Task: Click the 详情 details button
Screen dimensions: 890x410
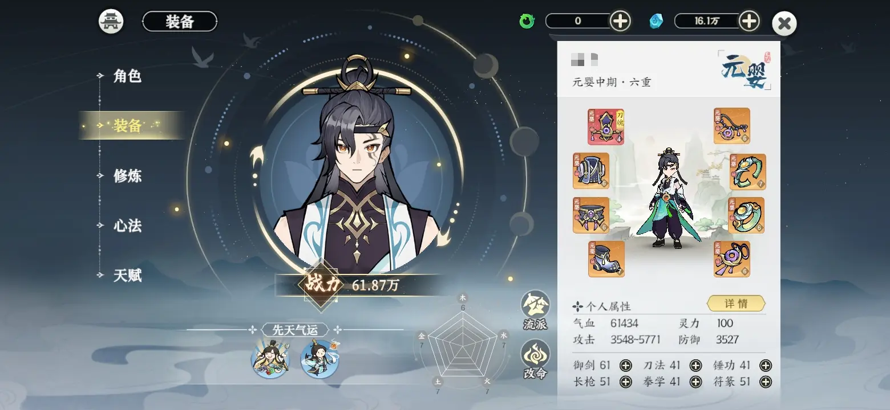Action: coord(736,304)
